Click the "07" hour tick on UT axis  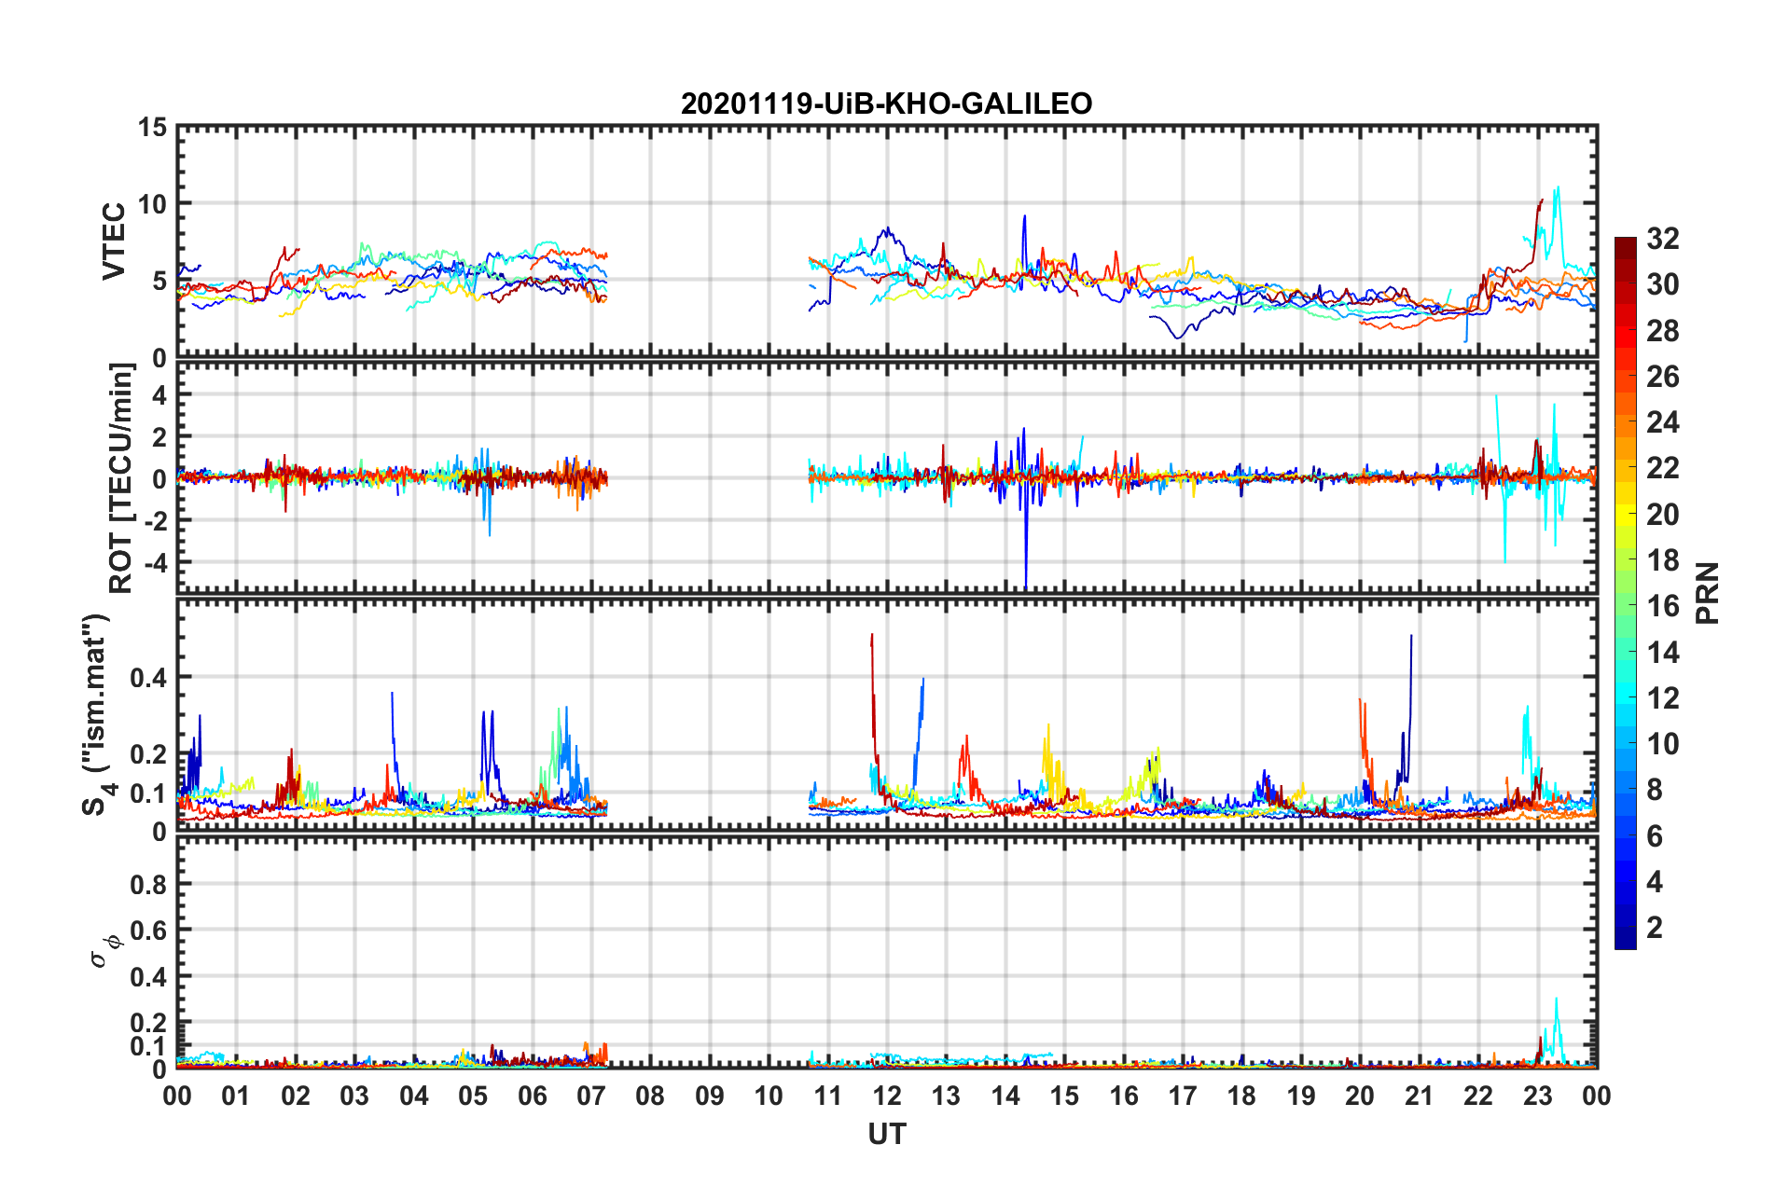[591, 1096]
